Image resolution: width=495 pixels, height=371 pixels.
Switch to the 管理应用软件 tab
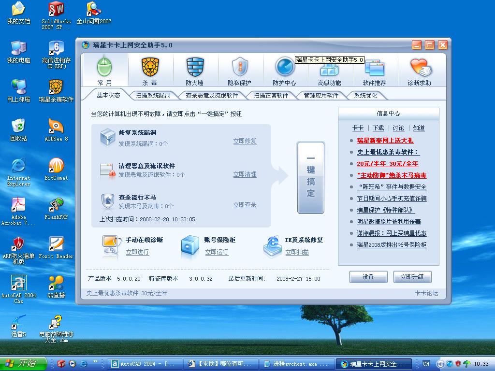pos(321,95)
